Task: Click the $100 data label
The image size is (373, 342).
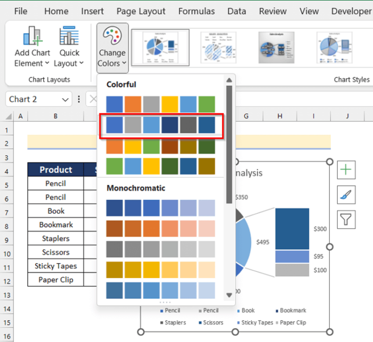Action: (x=320, y=270)
